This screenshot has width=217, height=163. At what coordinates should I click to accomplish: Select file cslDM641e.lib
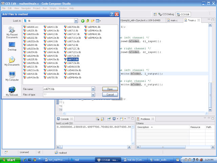click(x=93, y=31)
